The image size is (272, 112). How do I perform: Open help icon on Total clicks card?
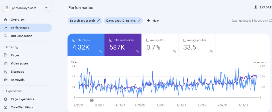100,52
